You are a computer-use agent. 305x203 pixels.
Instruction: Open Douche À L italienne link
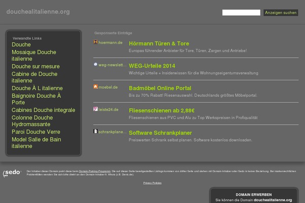pyautogui.click(x=37, y=88)
